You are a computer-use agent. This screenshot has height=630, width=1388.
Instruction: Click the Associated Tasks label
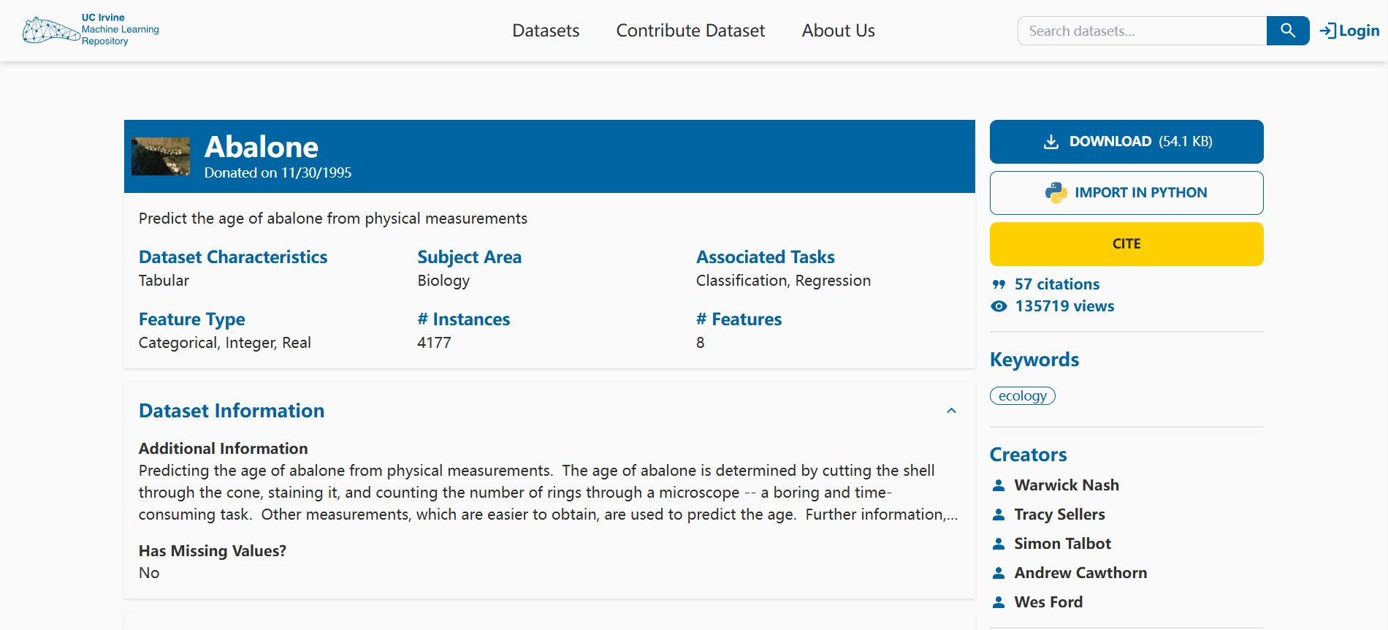[766, 257]
